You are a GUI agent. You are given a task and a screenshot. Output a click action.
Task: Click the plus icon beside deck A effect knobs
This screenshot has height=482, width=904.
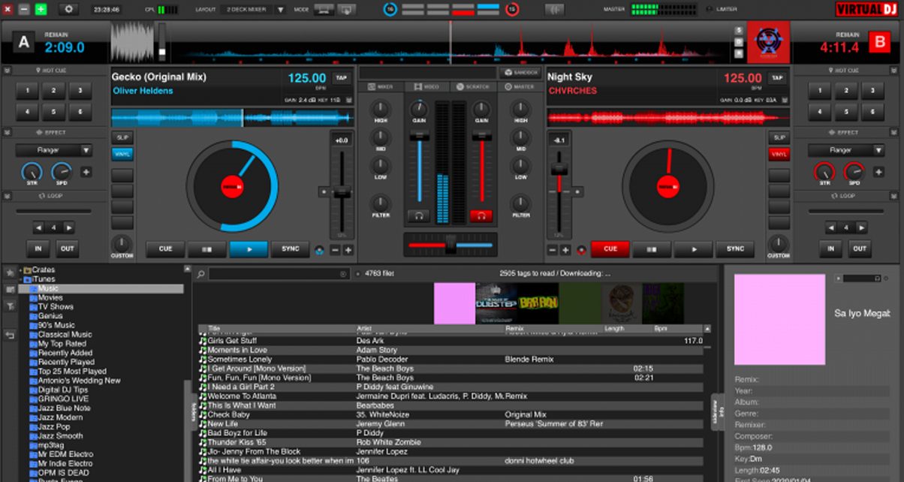pyautogui.click(x=86, y=173)
